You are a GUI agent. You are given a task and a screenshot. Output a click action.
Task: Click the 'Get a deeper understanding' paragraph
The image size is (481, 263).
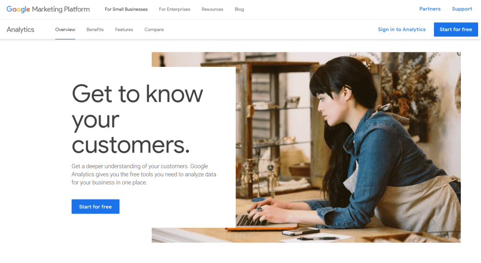pos(144,174)
